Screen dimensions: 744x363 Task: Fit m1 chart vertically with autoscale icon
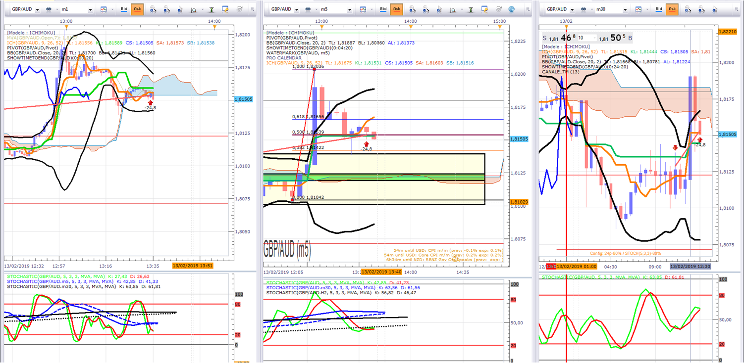pyautogui.click(x=212, y=9)
